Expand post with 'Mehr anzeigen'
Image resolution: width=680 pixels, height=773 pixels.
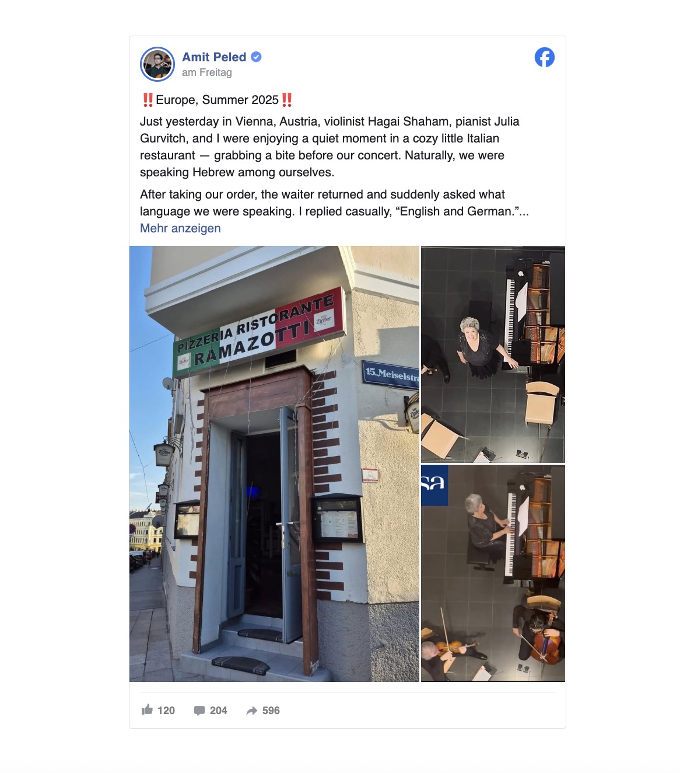(x=180, y=228)
